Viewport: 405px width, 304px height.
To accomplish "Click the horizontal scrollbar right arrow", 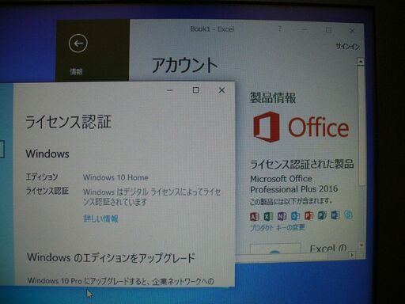I will (x=352, y=255).
